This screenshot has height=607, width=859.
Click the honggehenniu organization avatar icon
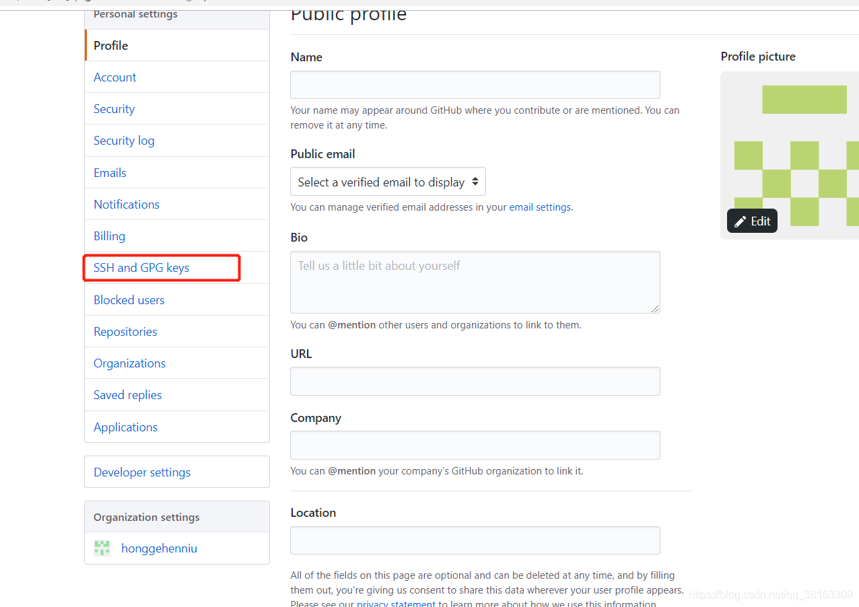pos(102,548)
